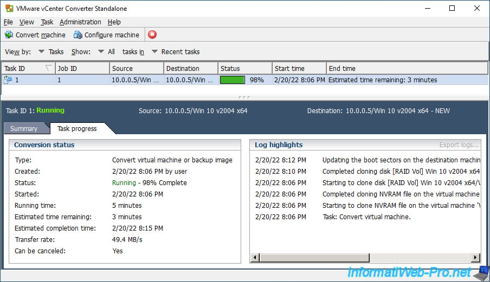Click the task icon in the Task ID 1 row

coord(8,80)
